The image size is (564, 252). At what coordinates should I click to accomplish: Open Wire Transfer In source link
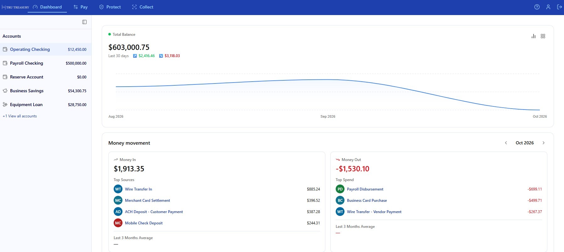(x=138, y=189)
